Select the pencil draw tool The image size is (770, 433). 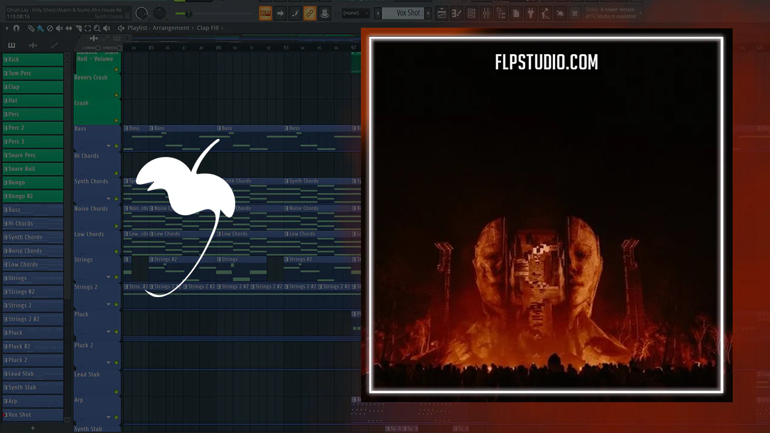(x=31, y=28)
